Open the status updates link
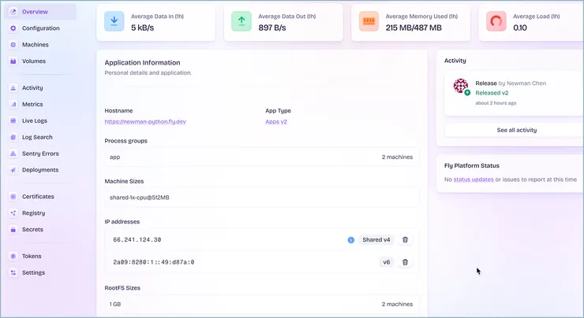Image resolution: width=584 pixels, height=318 pixels. (474, 179)
